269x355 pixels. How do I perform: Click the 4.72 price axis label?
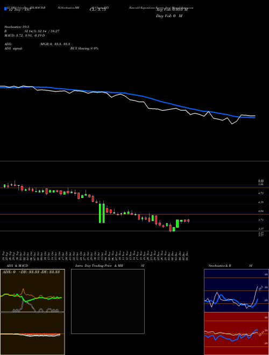(261, 193)
